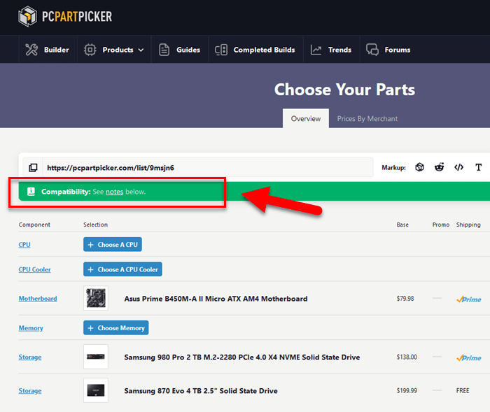Open the CPU Cooler component link
This screenshot has height=412, width=490.
click(34, 269)
